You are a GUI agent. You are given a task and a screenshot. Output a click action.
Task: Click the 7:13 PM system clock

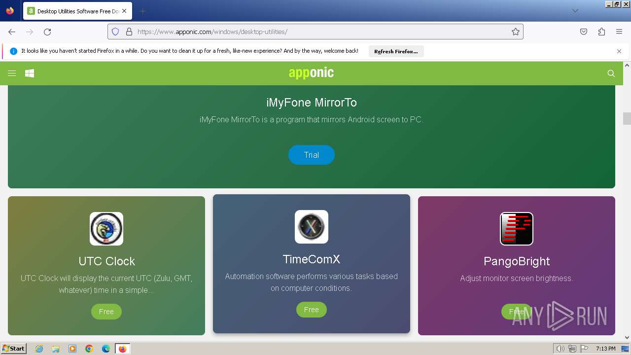[605, 349]
